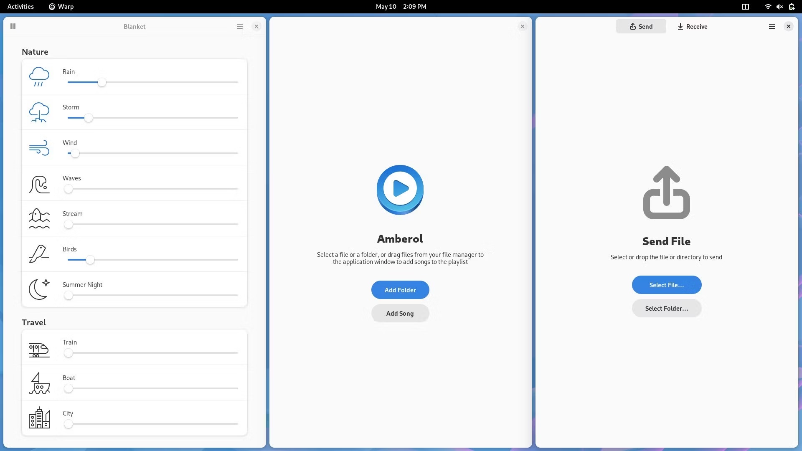802x451 pixels.
Task: Click the Boat volume slider
Action: (x=153, y=388)
